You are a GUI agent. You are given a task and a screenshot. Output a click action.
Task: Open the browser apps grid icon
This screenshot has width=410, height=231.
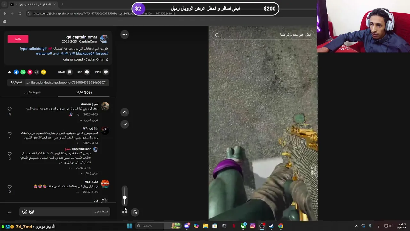pyautogui.click(x=4, y=21)
